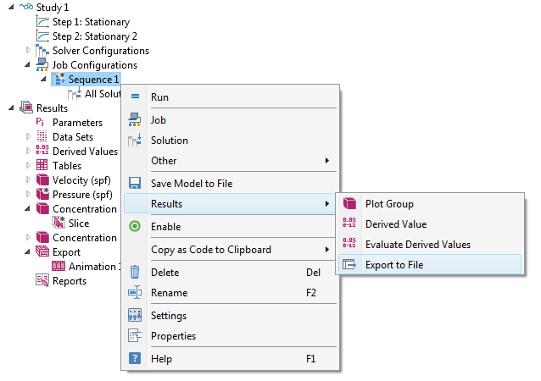This screenshot has width=541, height=381.
Task: Select Plot Group in submenu
Action: (430, 203)
